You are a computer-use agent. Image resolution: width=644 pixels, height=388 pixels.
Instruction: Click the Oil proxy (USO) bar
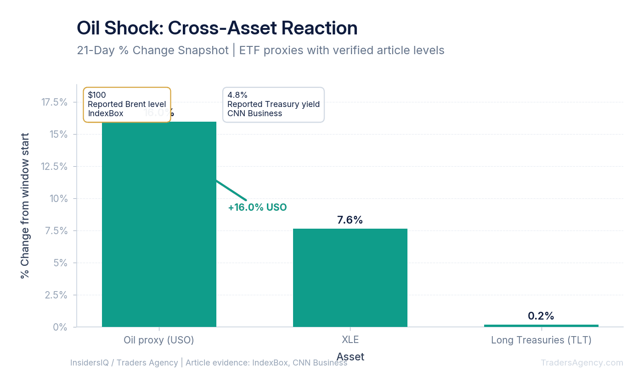(159, 224)
